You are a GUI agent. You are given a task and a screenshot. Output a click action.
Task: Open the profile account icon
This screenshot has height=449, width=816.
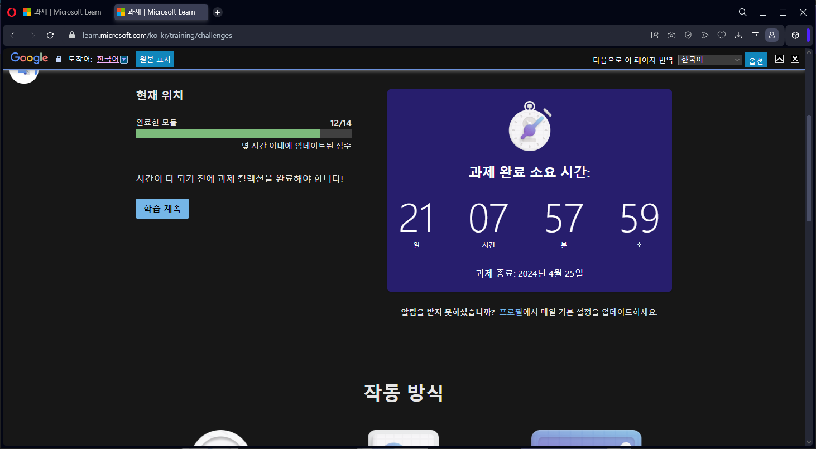(x=772, y=35)
